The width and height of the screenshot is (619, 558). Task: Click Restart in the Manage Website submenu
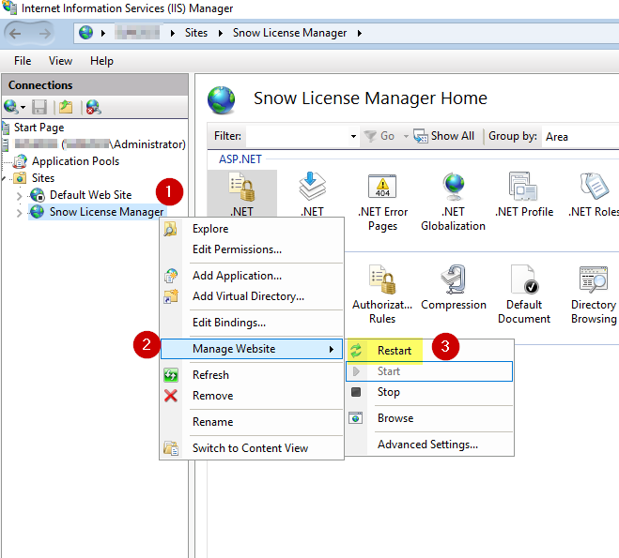click(429, 351)
